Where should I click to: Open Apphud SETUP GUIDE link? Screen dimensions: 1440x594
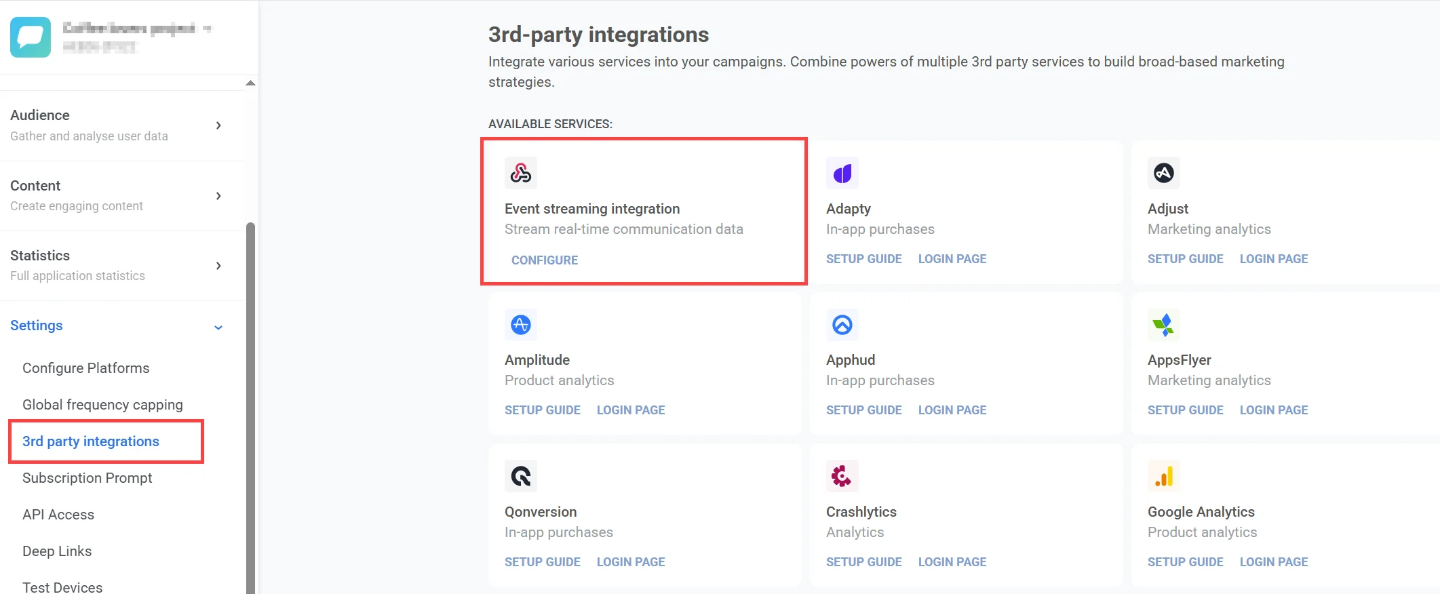(x=864, y=410)
